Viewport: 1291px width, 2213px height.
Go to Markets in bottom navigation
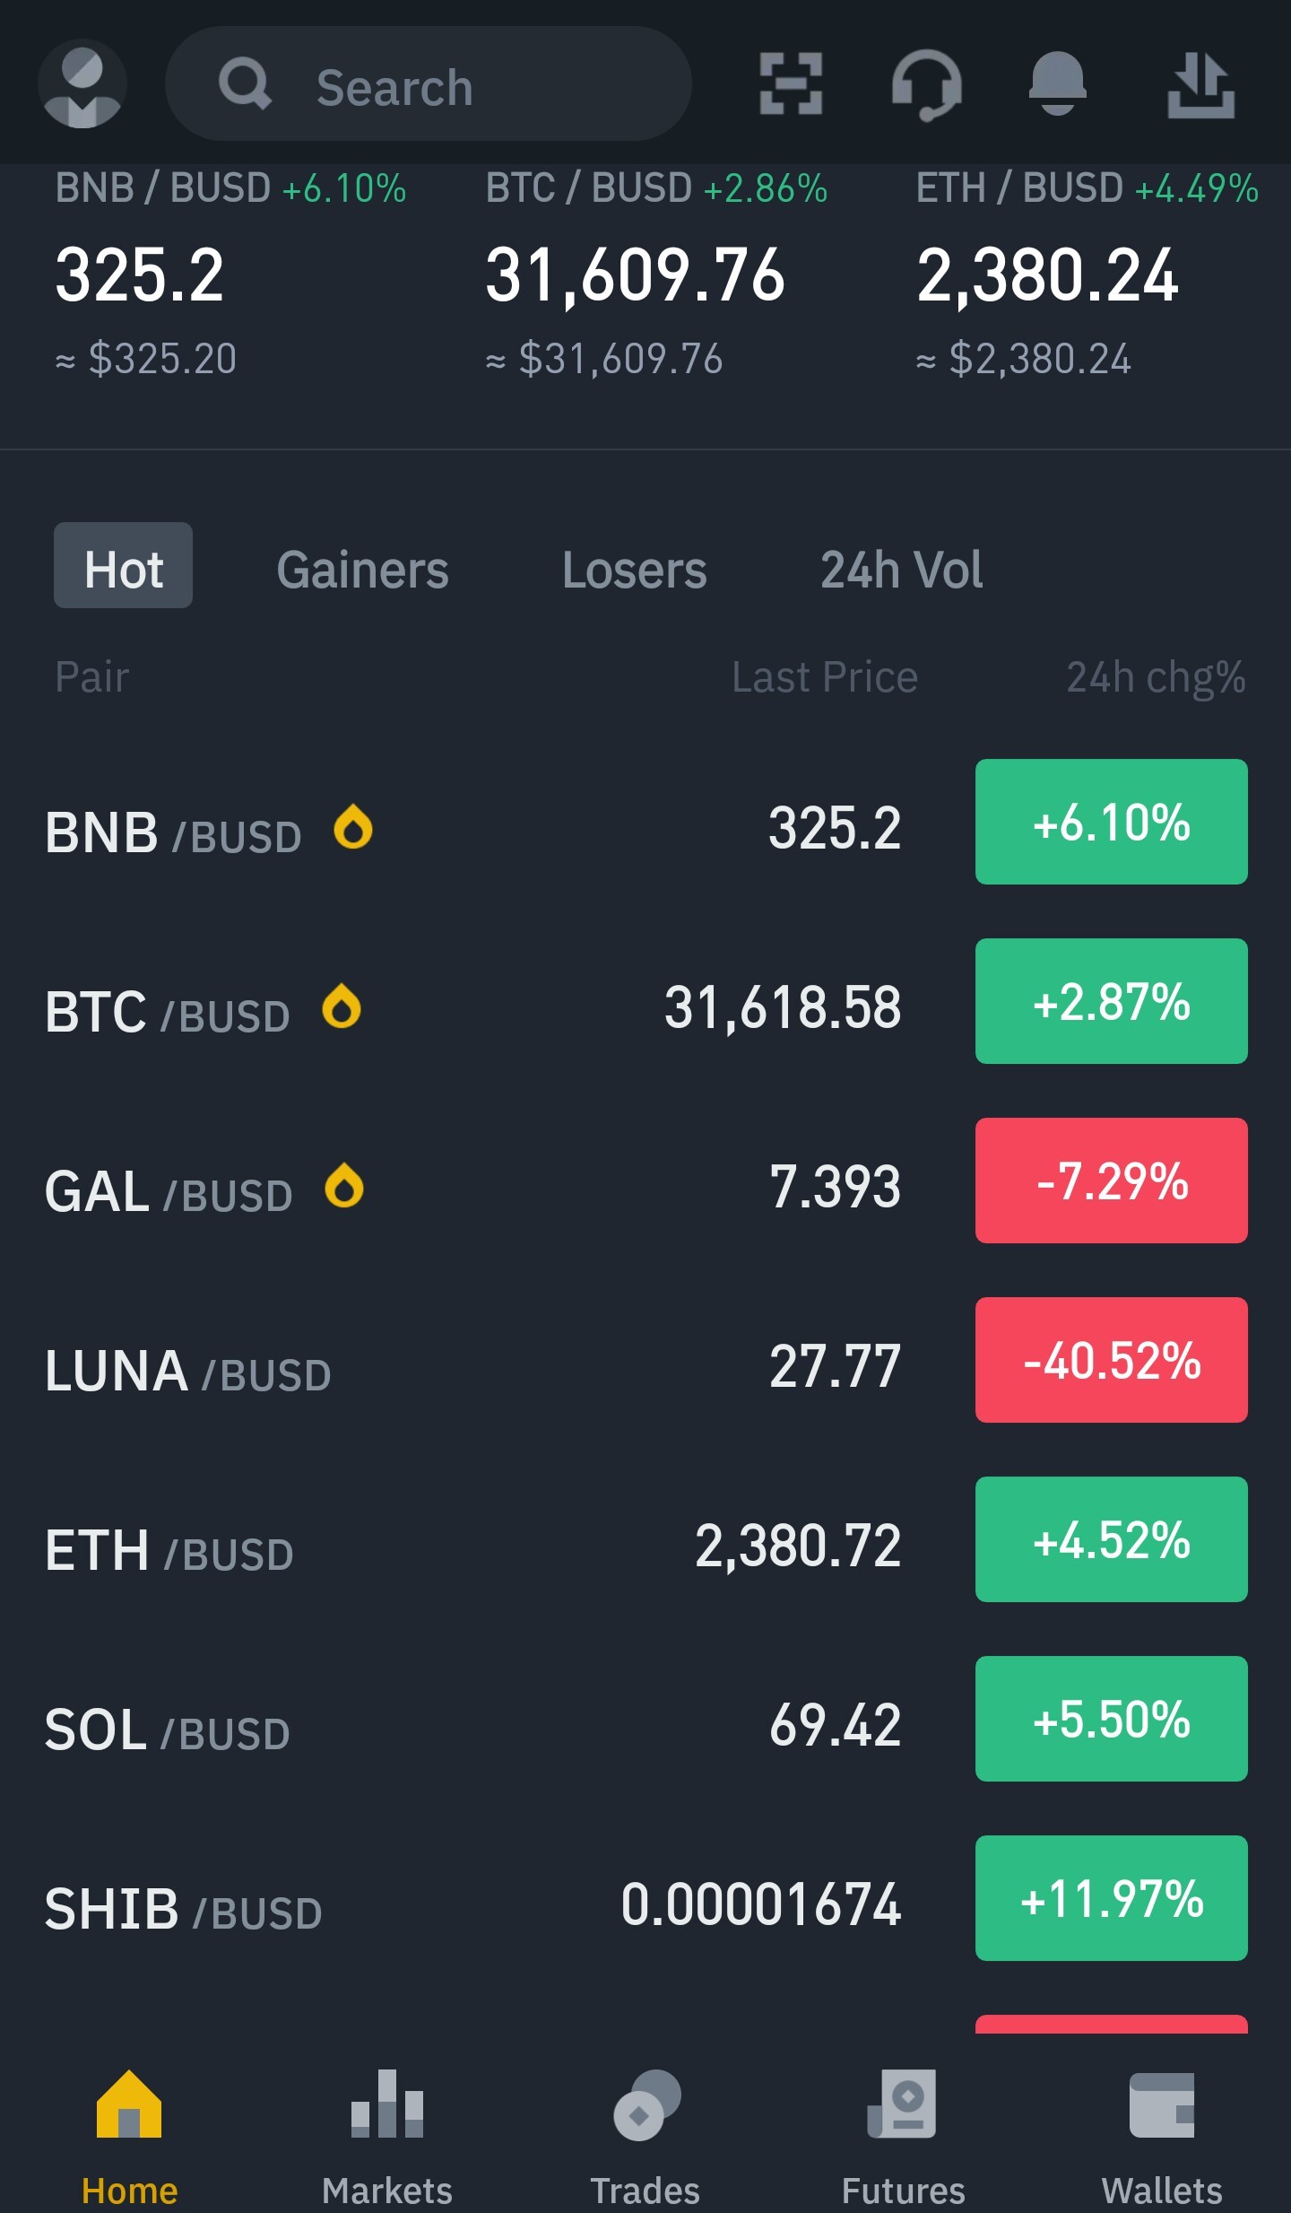(387, 2138)
